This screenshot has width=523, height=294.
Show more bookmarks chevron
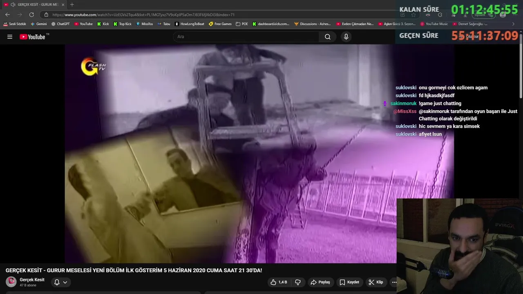tap(513, 24)
